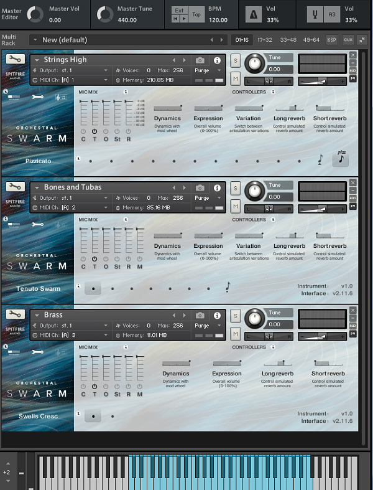This screenshot has width=373, height=490.
Task: Click the Controllers info icon in Brass
Action: pos(273,347)
